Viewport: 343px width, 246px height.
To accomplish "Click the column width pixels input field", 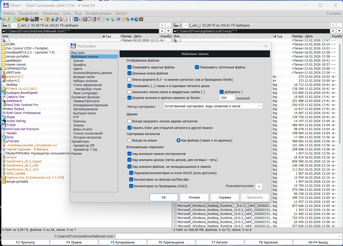I will 227,98.
